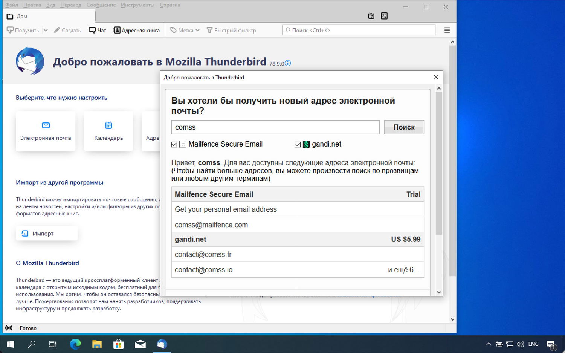The image size is (565, 353).
Task: Select the Календарь setup card
Action: click(x=108, y=131)
